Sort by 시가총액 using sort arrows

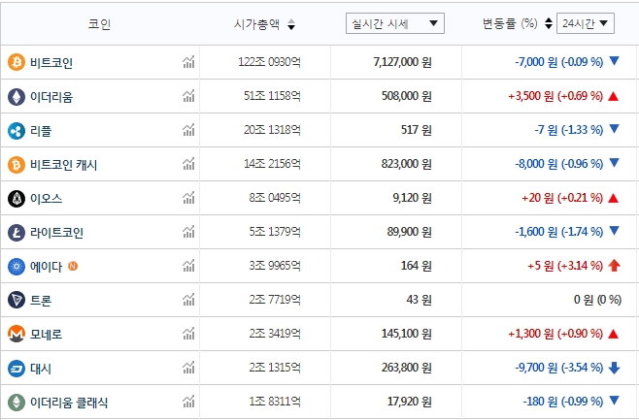point(292,24)
